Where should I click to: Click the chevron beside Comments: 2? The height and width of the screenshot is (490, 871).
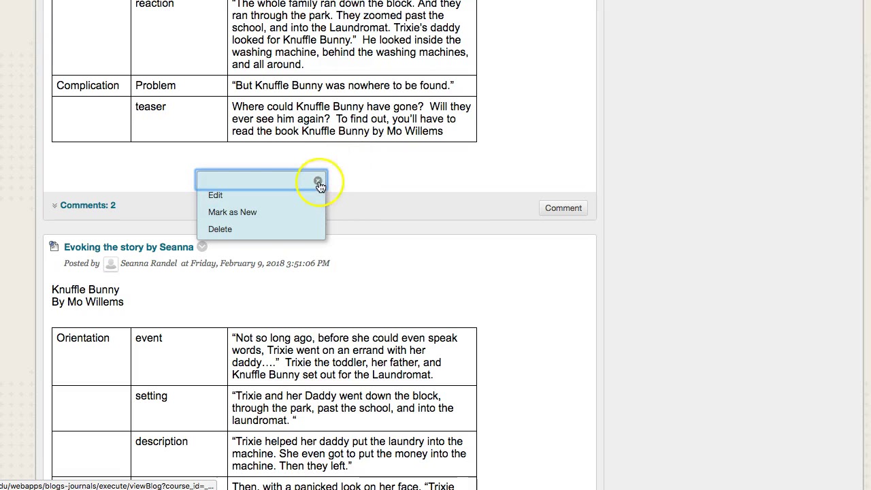click(x=54, y=206)
